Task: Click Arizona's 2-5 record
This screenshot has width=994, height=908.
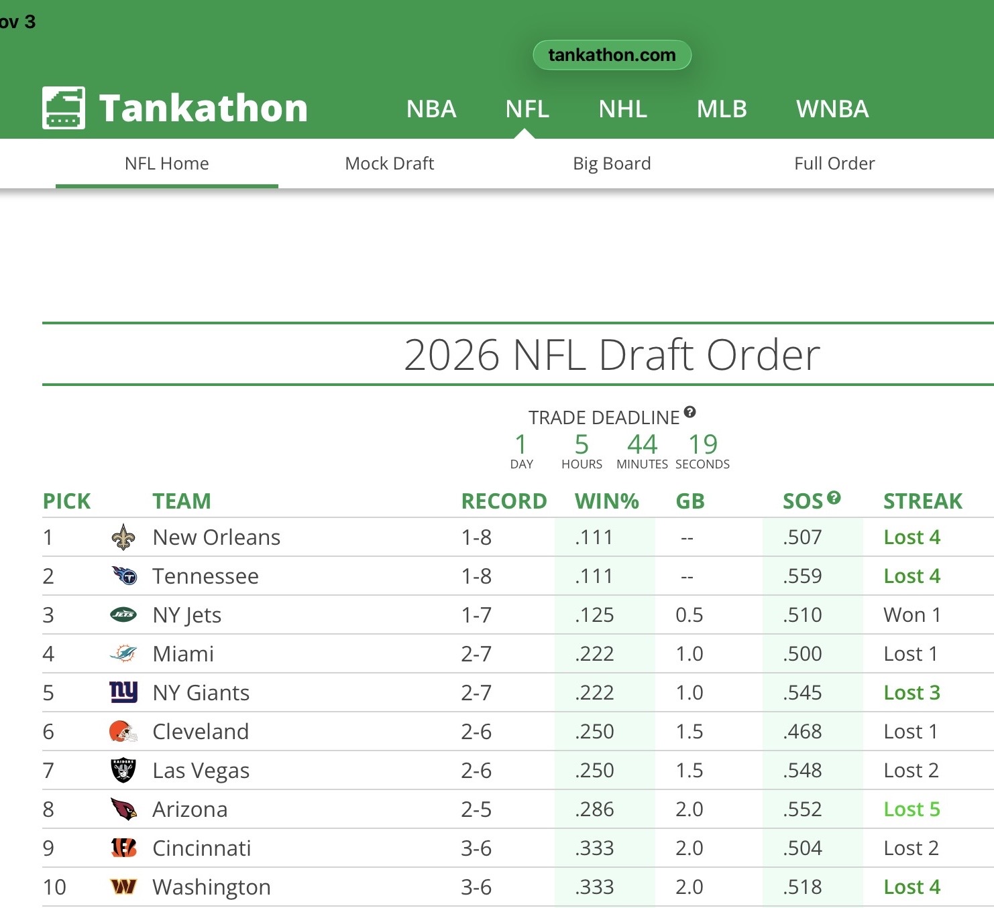Action: click(476, 809)
